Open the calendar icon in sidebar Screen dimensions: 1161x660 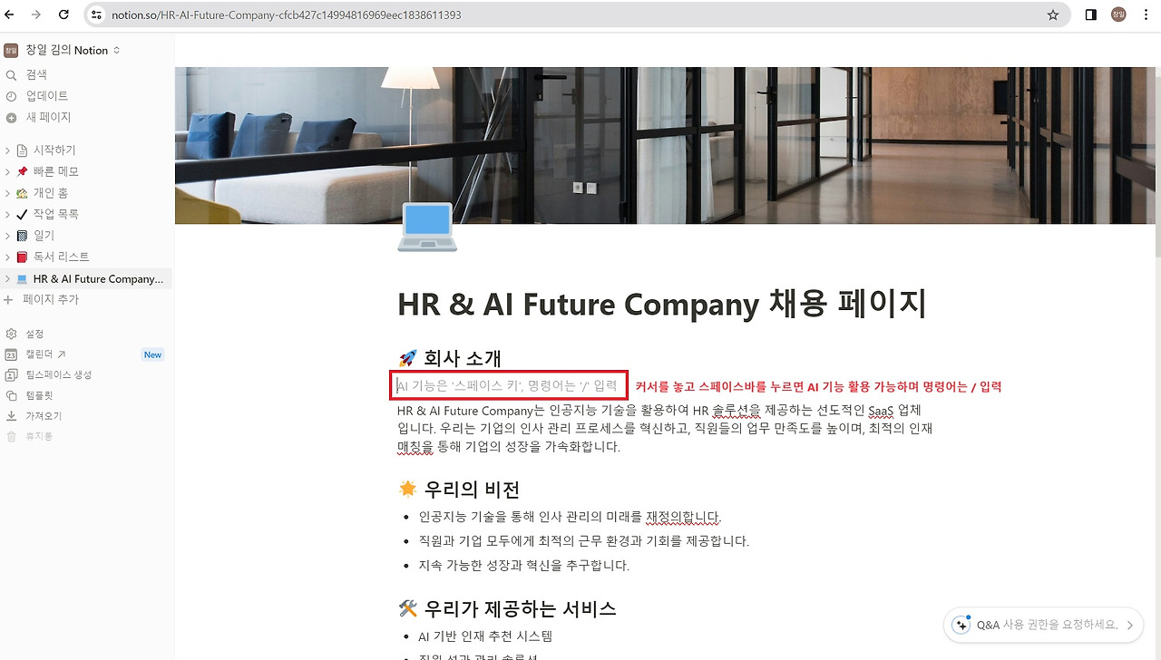click(11, 354)
